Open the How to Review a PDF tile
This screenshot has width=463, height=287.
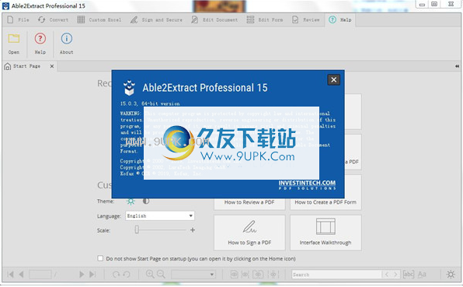(249, 204)
